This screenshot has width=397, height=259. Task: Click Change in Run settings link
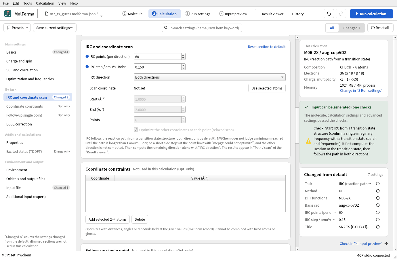(x=361, y=90)
